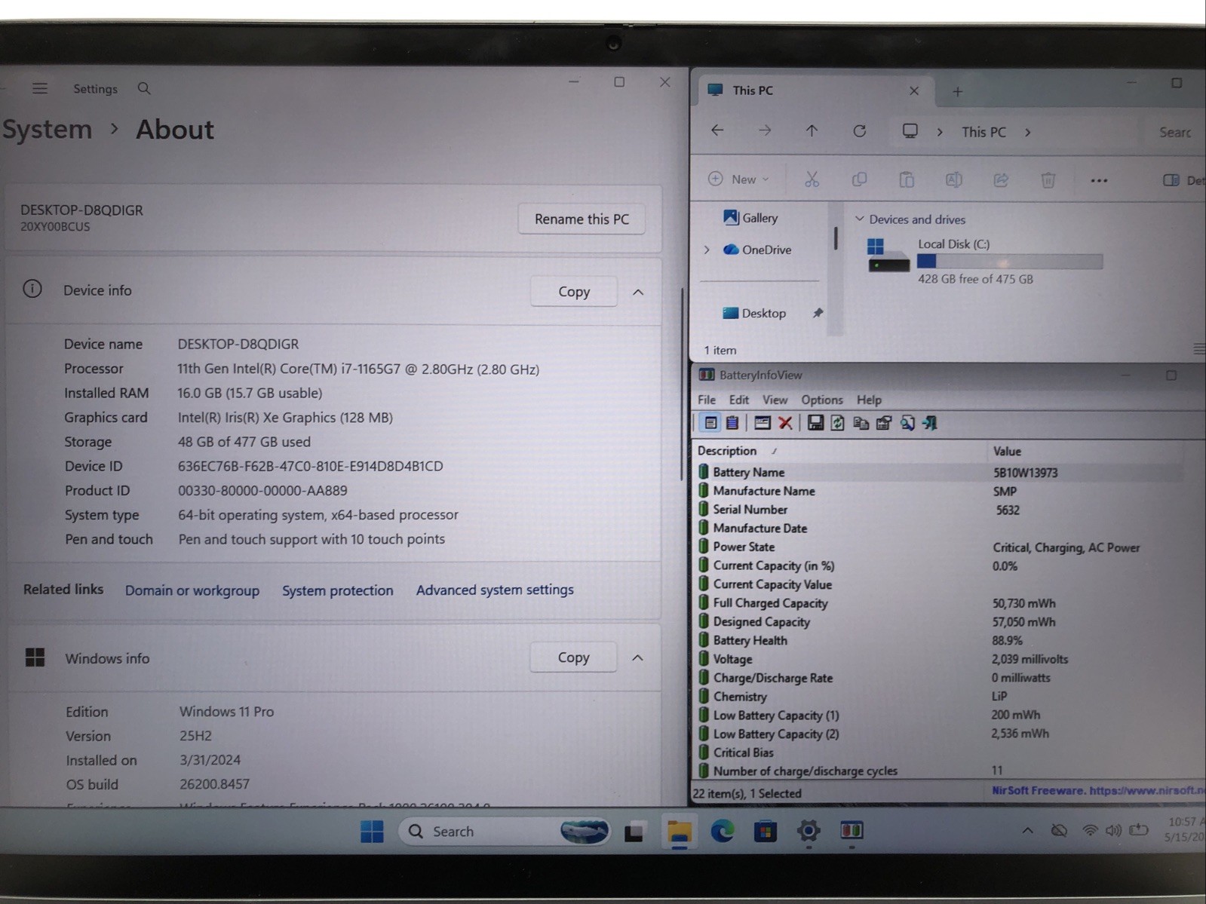The image size is (1206, 904).
Task: Select the Local Disk (C:) drive
Action: pyautogui.click(x=985, y=261)
